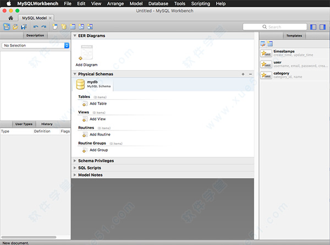Click the new model toolbar icon

click(x=7, y=27)
